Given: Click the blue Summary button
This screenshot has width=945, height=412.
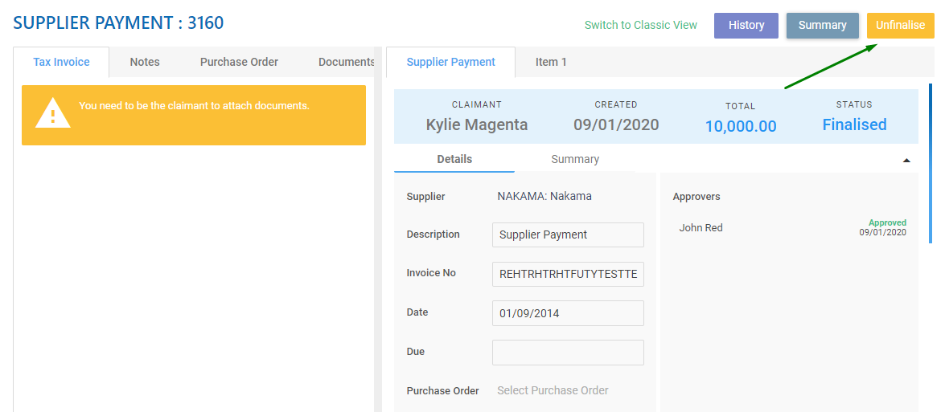Looking at the screenshot, I should pyautogui.click(x=822, y=25).
